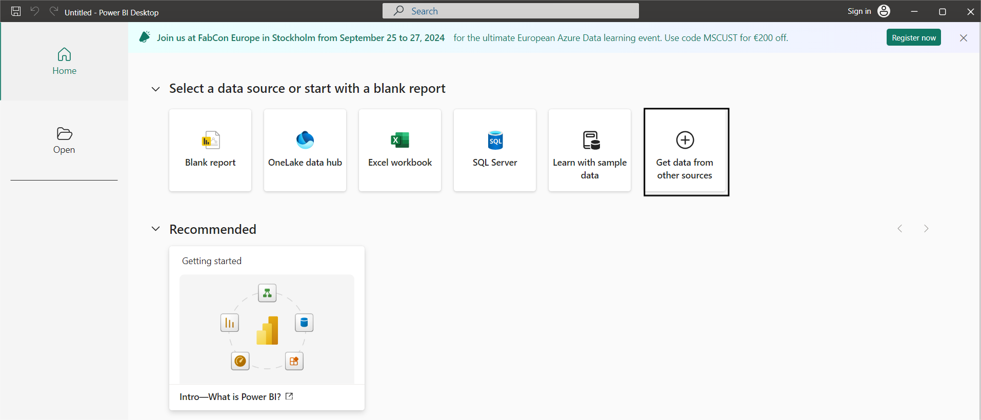Open the OneLake data hub card

click(305, 150)
